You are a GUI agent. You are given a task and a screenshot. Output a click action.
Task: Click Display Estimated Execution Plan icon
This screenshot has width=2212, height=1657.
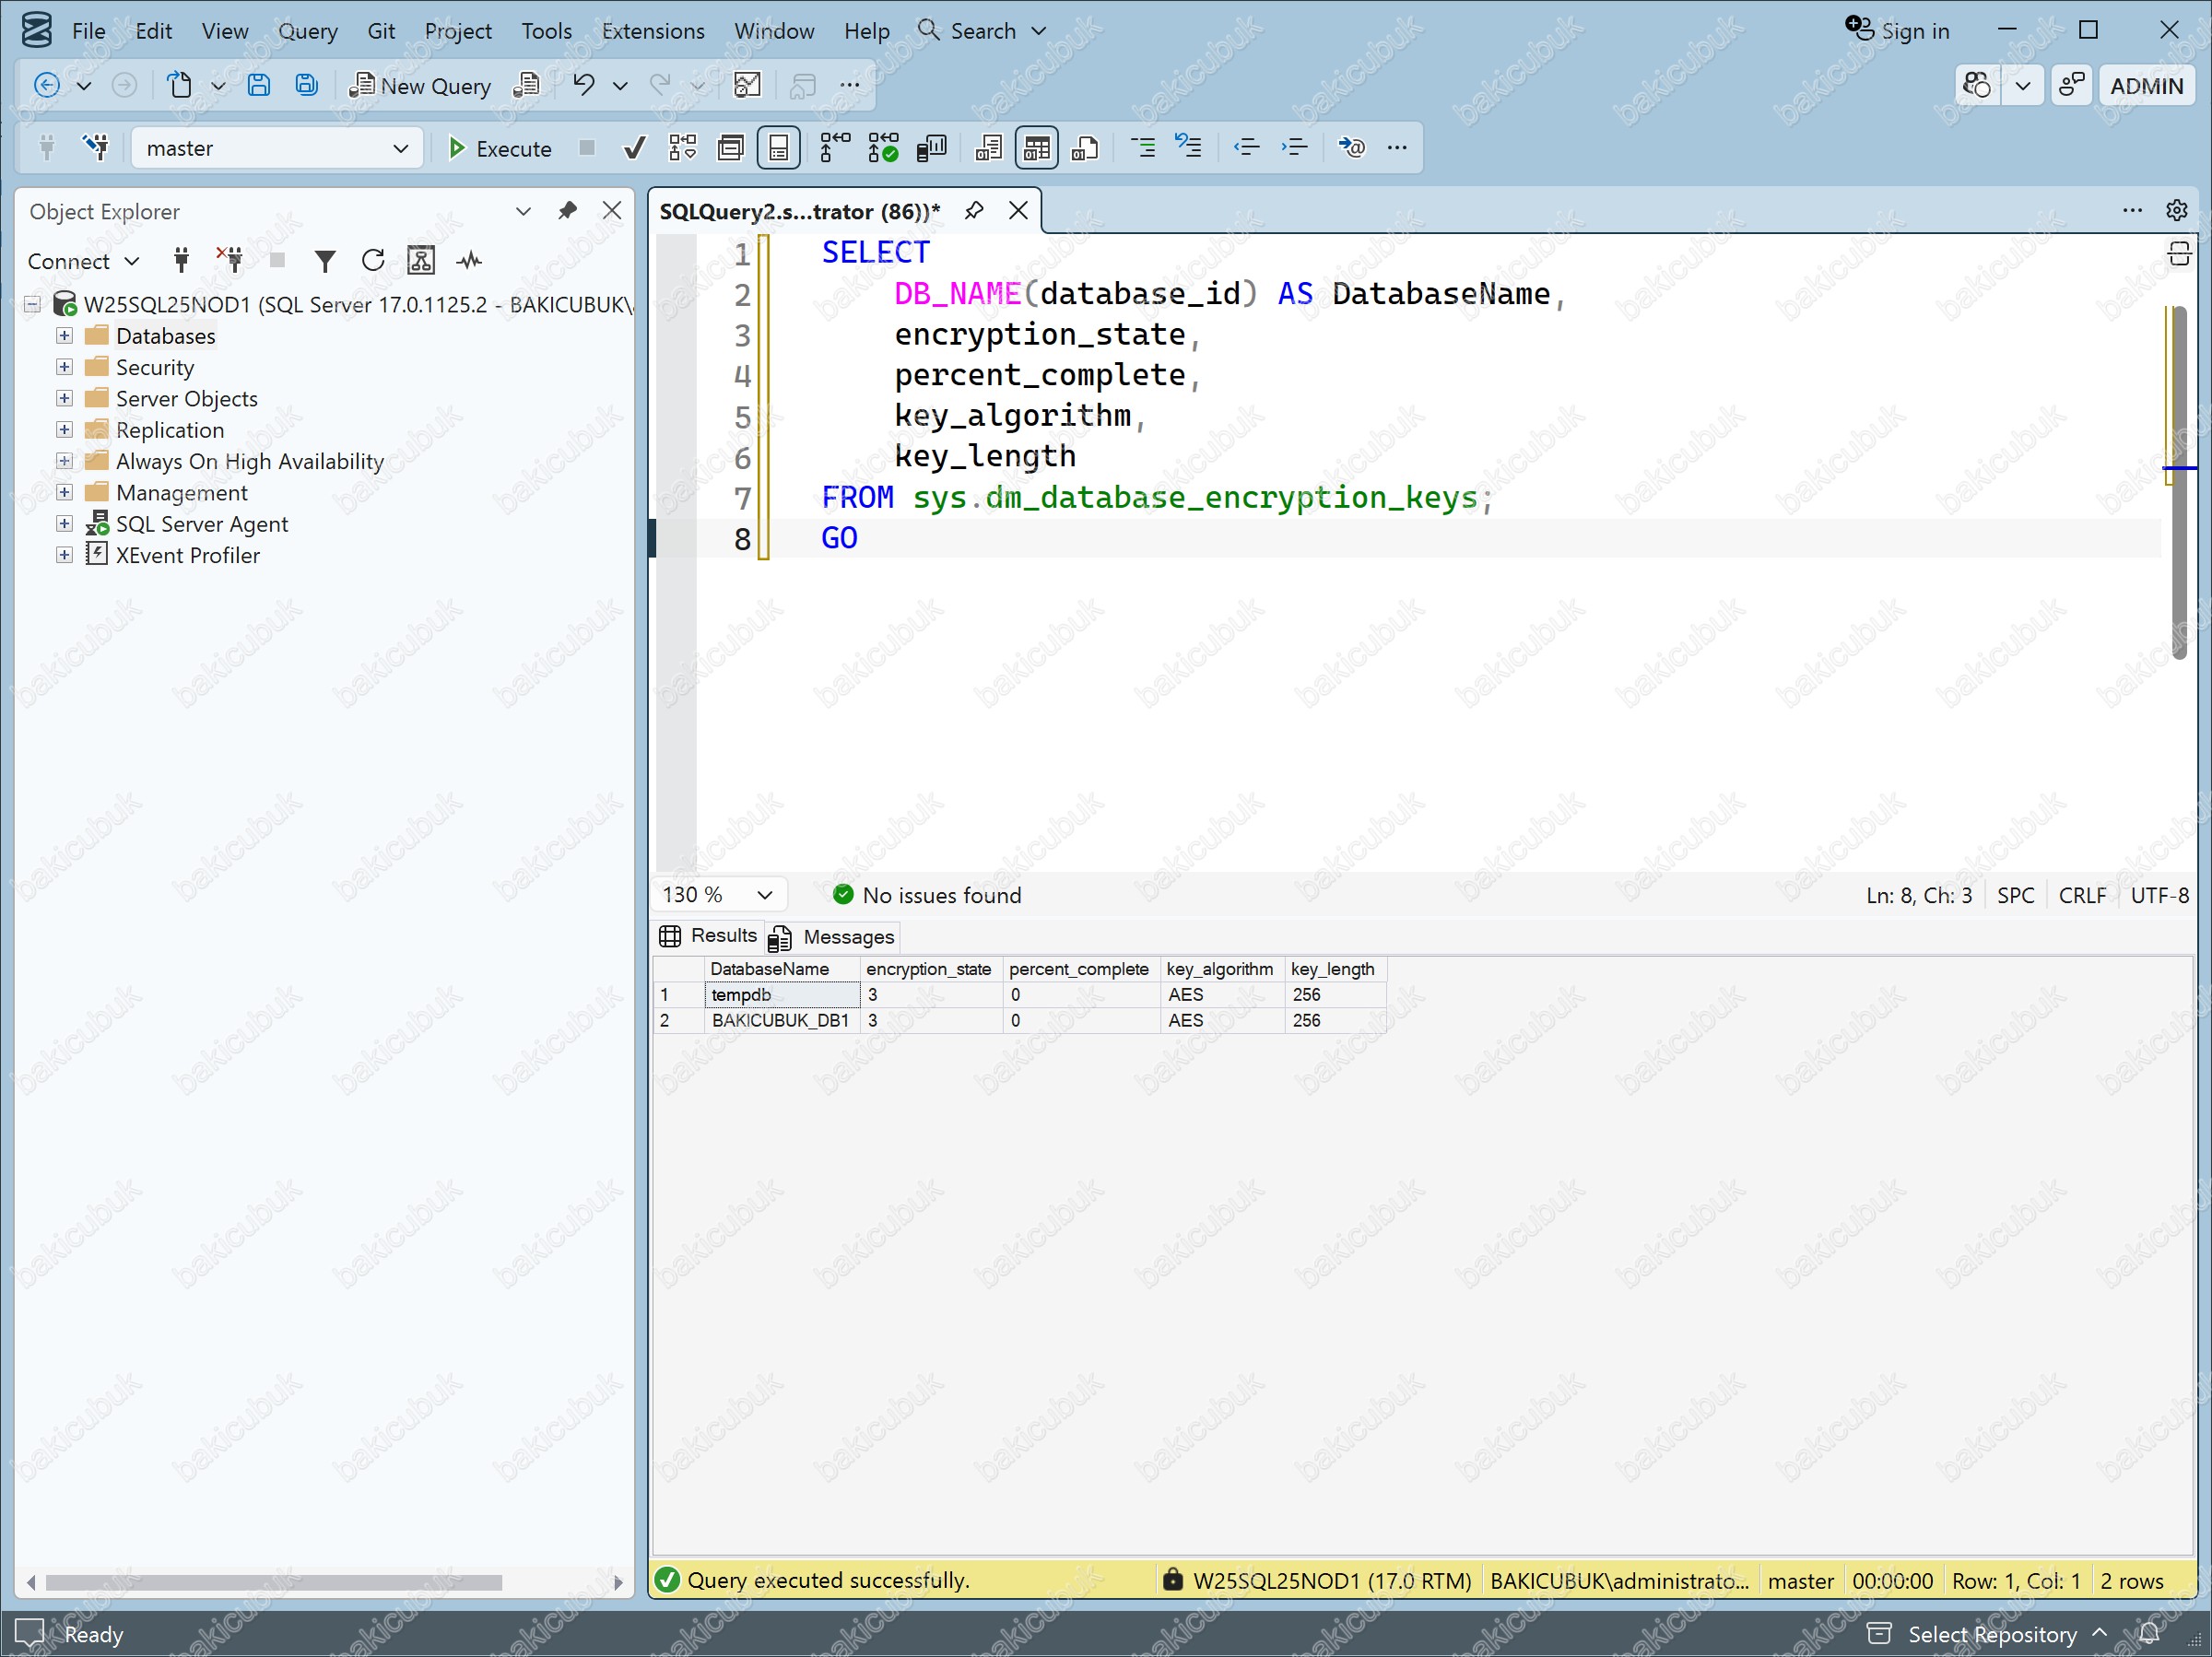pos(682,148)
